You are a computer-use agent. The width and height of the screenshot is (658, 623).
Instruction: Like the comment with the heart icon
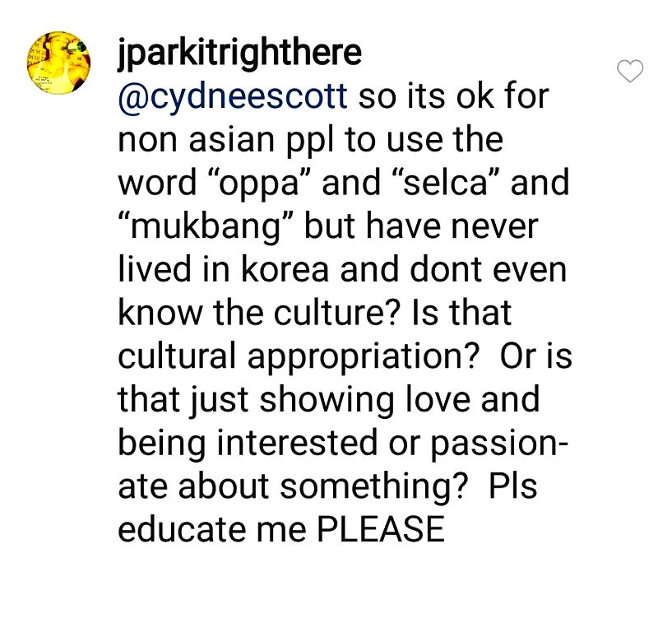(x=629, y=71)
